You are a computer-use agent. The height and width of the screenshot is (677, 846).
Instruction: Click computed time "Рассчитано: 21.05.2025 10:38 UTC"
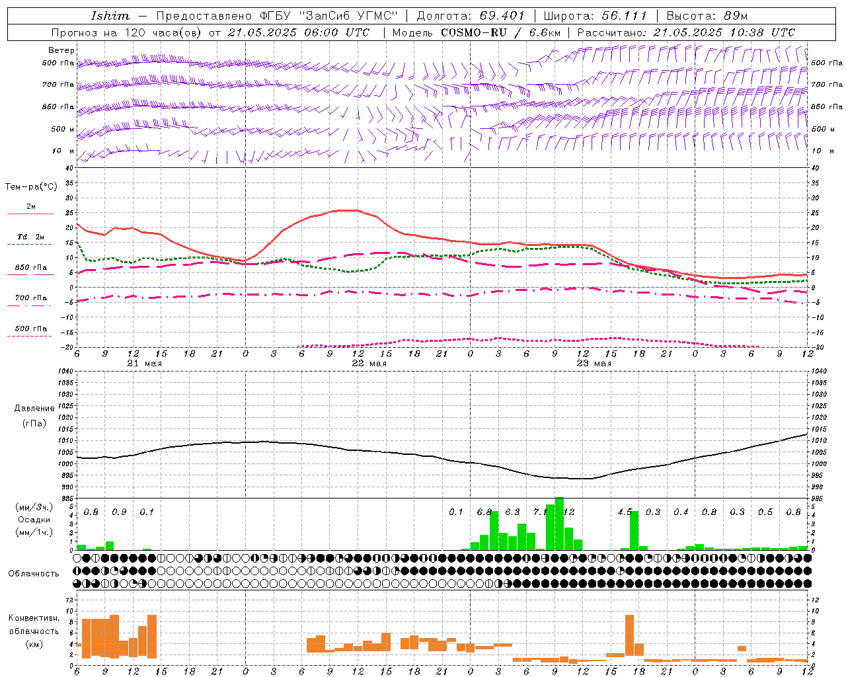(x=686, y=32)
